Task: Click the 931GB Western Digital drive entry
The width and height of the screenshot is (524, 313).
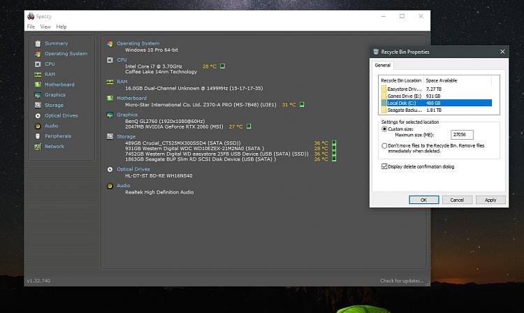Action: [x=194, y=148]
